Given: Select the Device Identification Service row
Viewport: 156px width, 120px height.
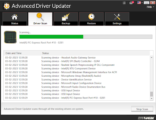Looking at the screenshot, I should point(77,80).
